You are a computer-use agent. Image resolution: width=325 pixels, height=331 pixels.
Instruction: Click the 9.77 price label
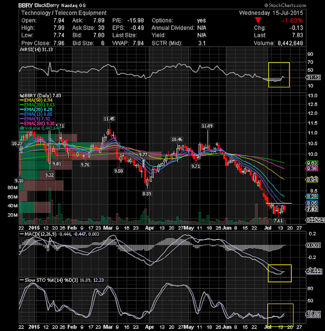(x=143, y=155)
